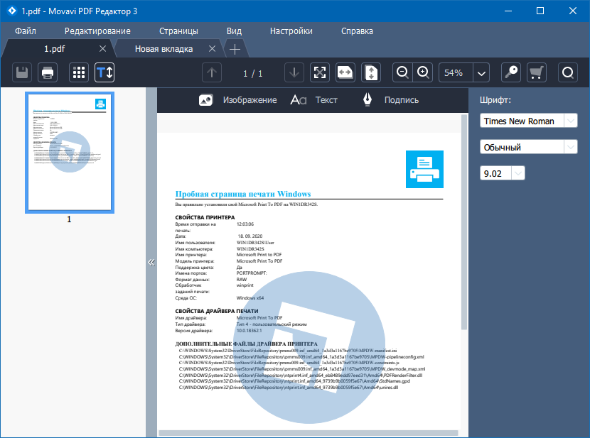Fit the whole page height
Viewport: 590px width, 438px height.
point(371,72)
